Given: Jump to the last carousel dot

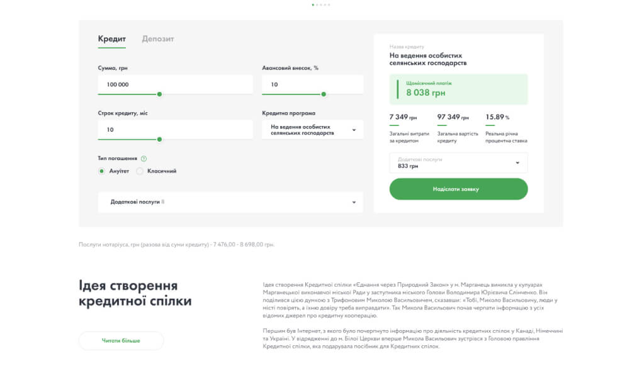Looking at the screenshot, I should point(329,4).
